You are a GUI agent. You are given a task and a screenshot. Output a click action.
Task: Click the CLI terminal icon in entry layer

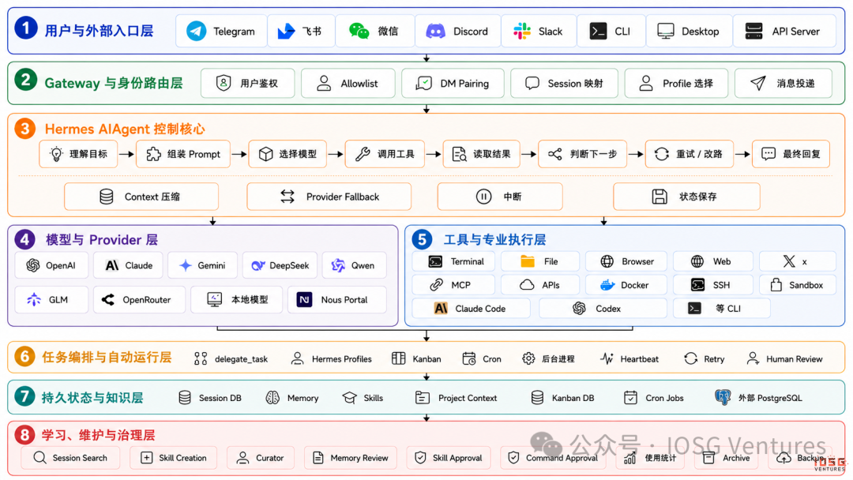599,31
